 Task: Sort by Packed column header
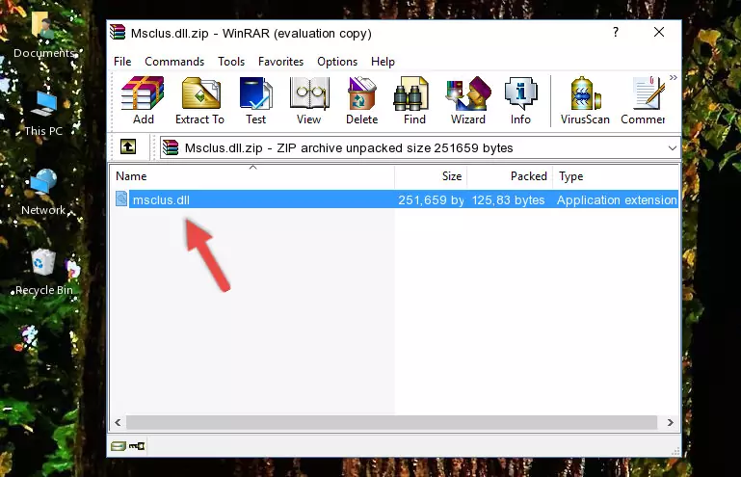pyautogui.click(x=510, y=176)
